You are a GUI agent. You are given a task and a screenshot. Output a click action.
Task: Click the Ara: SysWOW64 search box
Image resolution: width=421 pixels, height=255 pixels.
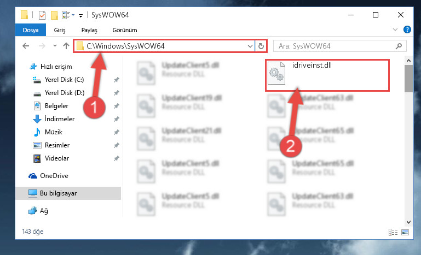tap(336, 46)
